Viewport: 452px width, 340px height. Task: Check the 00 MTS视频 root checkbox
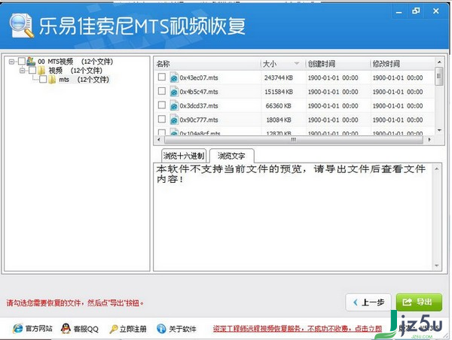22,61
